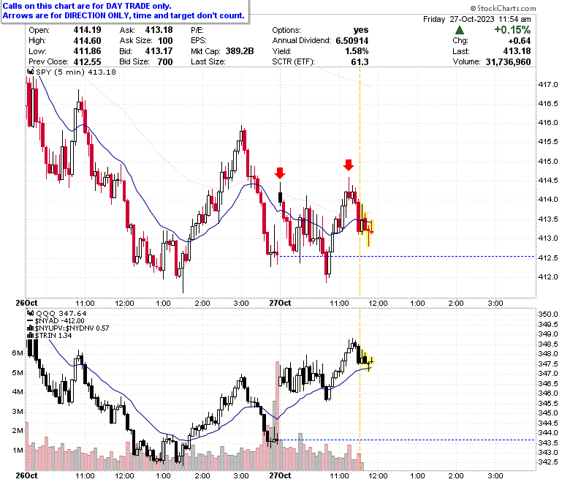
Task: Click the Prev Close value 412.55
Action: pyautogui.click(x=87, y=62)
